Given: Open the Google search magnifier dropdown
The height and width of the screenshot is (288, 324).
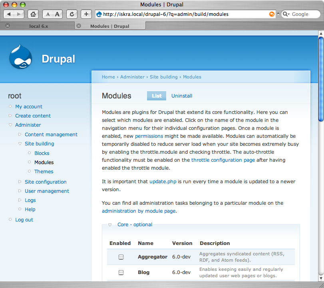Looking at the screenshot, I should pyautogui.click(x=286, y=14).
